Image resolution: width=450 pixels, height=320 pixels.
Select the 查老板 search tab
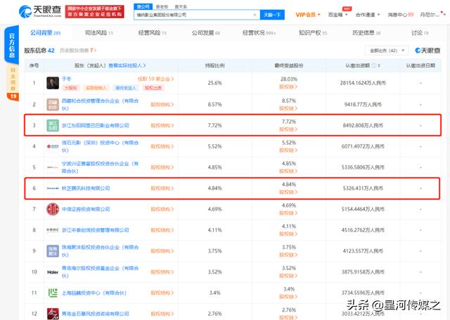(x=162, y=6)
